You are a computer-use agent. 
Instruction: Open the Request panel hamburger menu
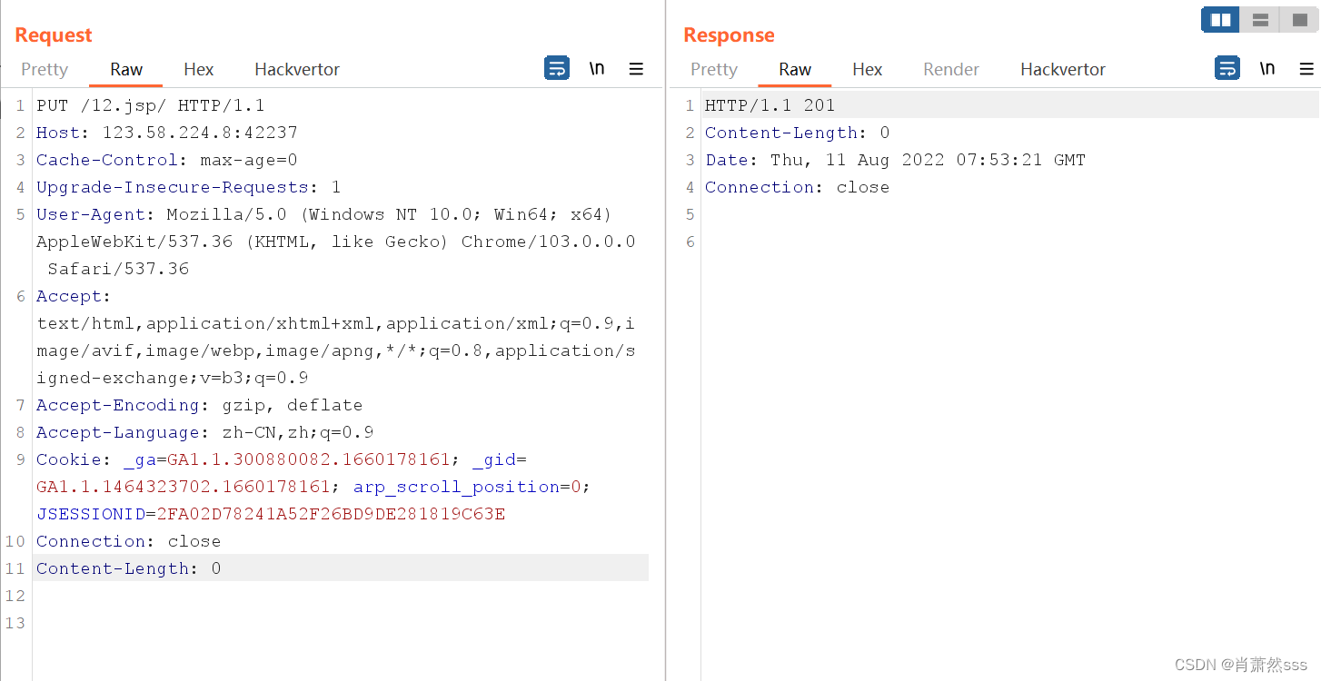[x=636, y=69]
